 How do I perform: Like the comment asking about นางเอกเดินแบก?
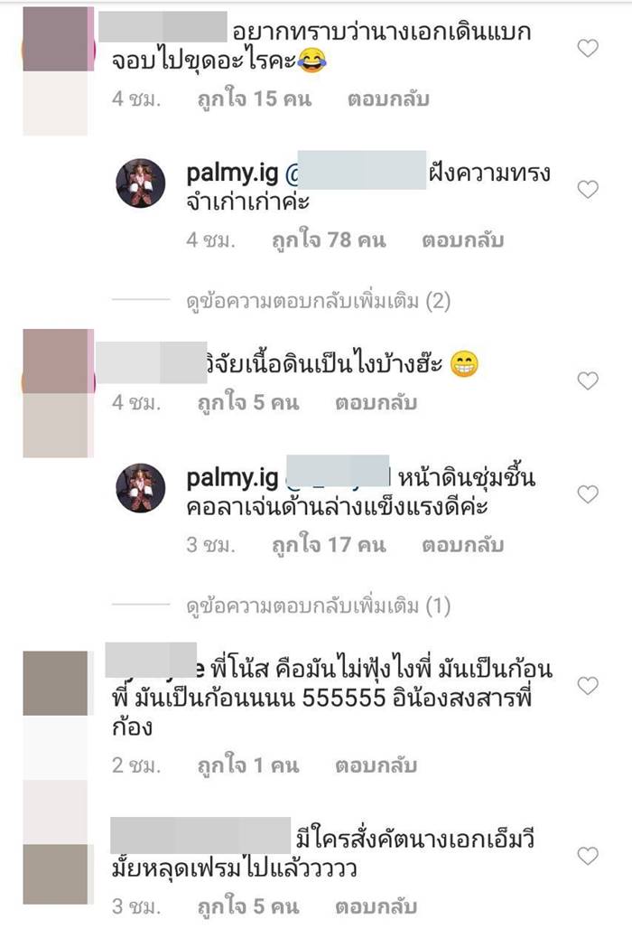click(x=587, y=48)
